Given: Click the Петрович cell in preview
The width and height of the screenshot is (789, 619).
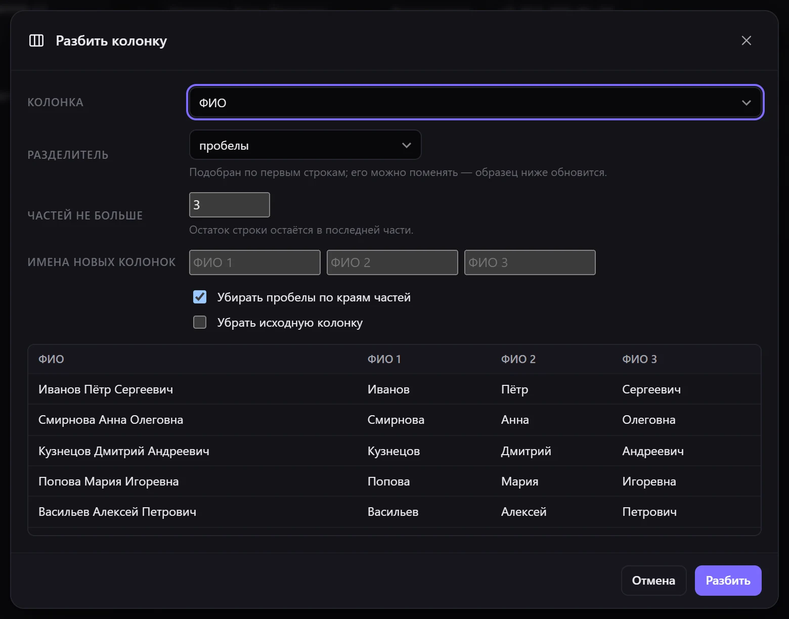Looking at the screenshot, I should (x=649, y=512).
